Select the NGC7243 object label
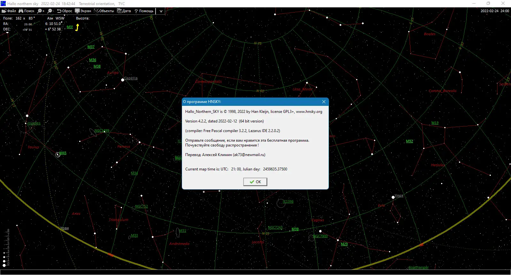Image resolution: width=511 pixels, height=275 pixels. pos(275,227)
